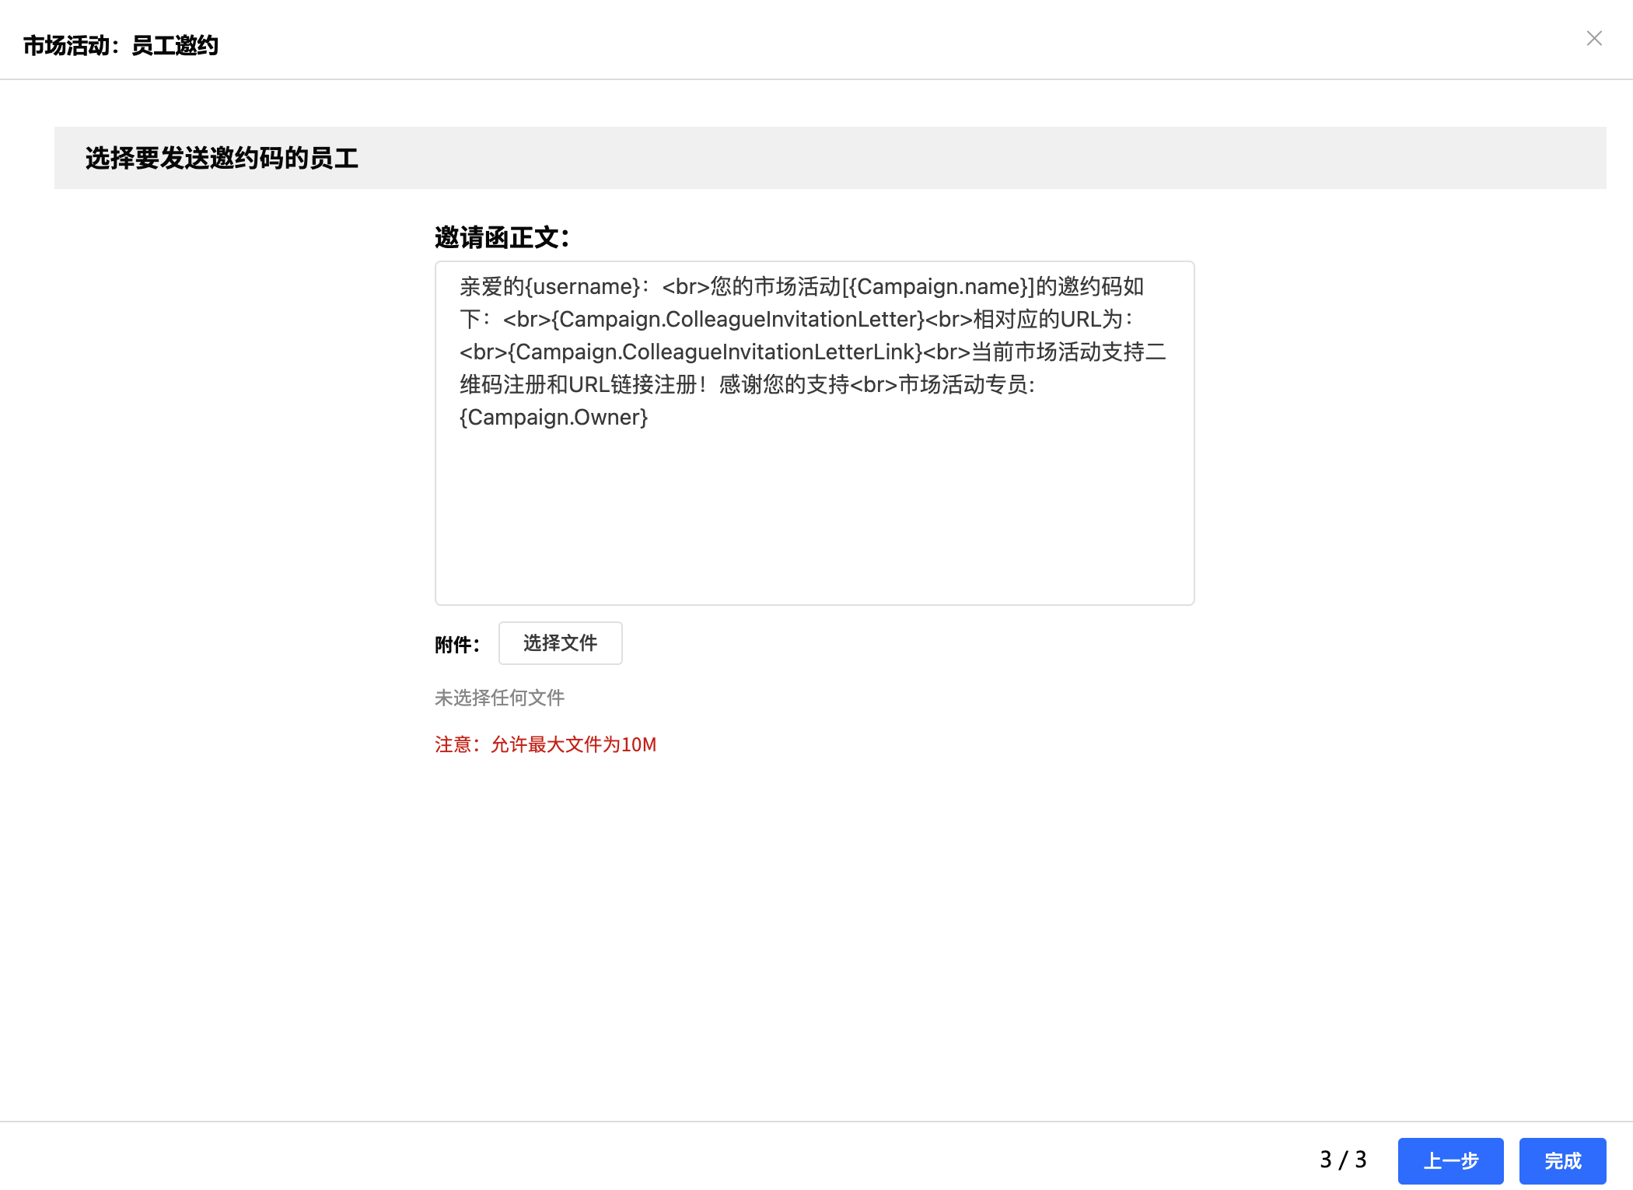Click the [{Campaign.name}] placeholder text
Image resolution: width=1633 pixels, height=1190 pixels.
pyautogui.click(x=938, y=287)
